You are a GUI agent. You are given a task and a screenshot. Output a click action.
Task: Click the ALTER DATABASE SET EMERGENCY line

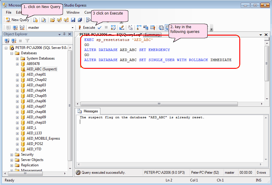coord(127,50)
